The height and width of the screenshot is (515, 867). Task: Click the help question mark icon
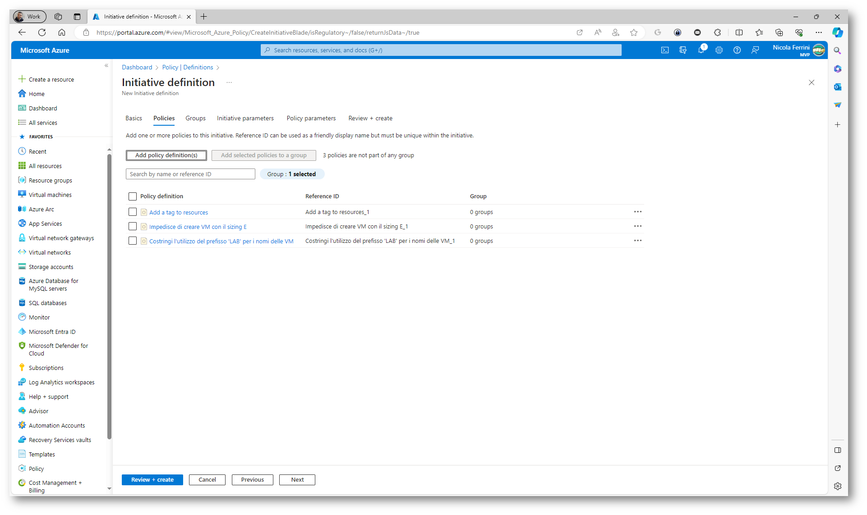[x=737, y=50]
